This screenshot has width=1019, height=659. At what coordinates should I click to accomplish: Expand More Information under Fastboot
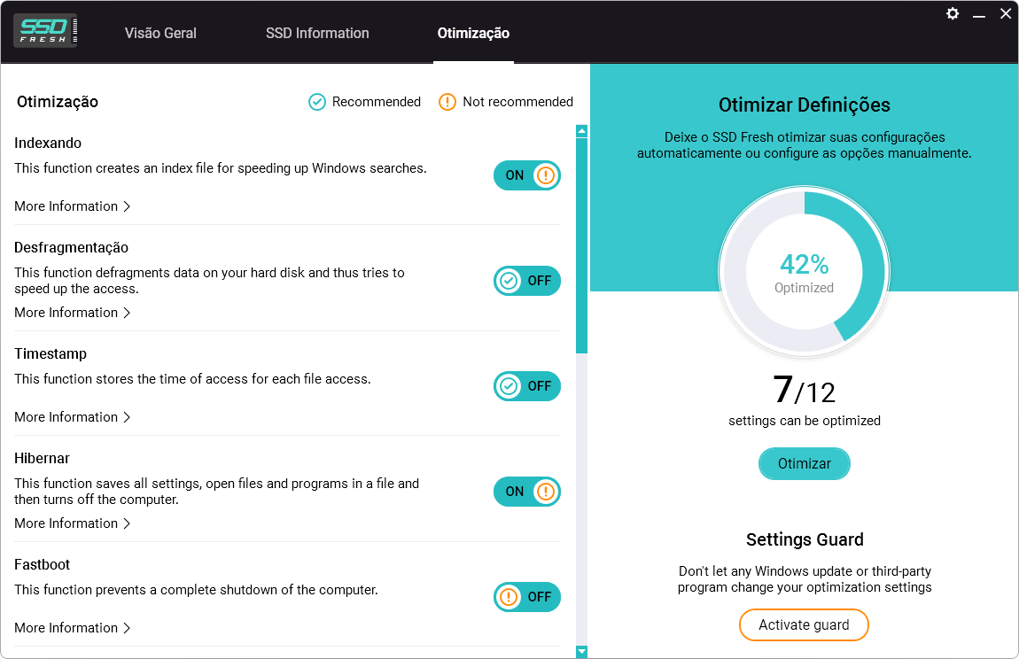click(x=73, y=628)
